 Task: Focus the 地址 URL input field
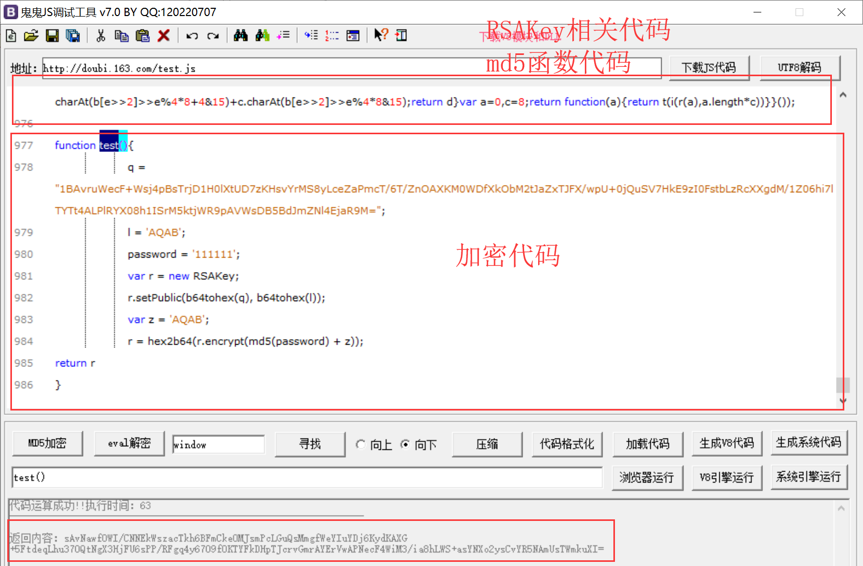point(352,68)
